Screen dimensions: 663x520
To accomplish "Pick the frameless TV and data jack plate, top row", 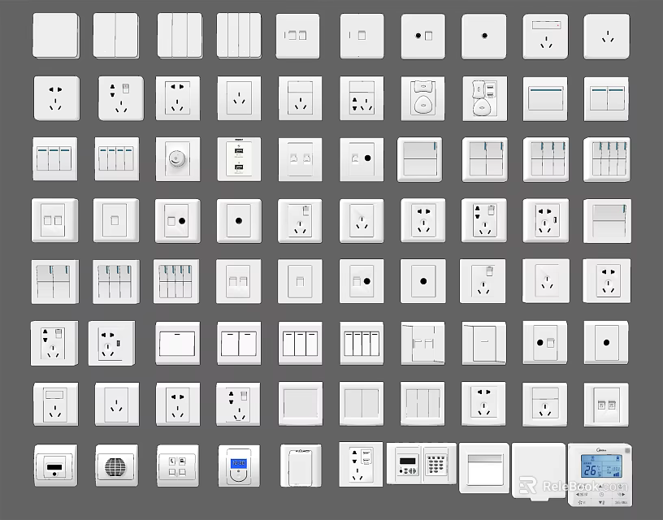I will (x=422, y=37).
